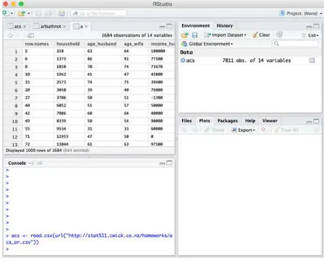324x264 pixels.
Task: Maximize the Console pane
Action: click(170, 163)
